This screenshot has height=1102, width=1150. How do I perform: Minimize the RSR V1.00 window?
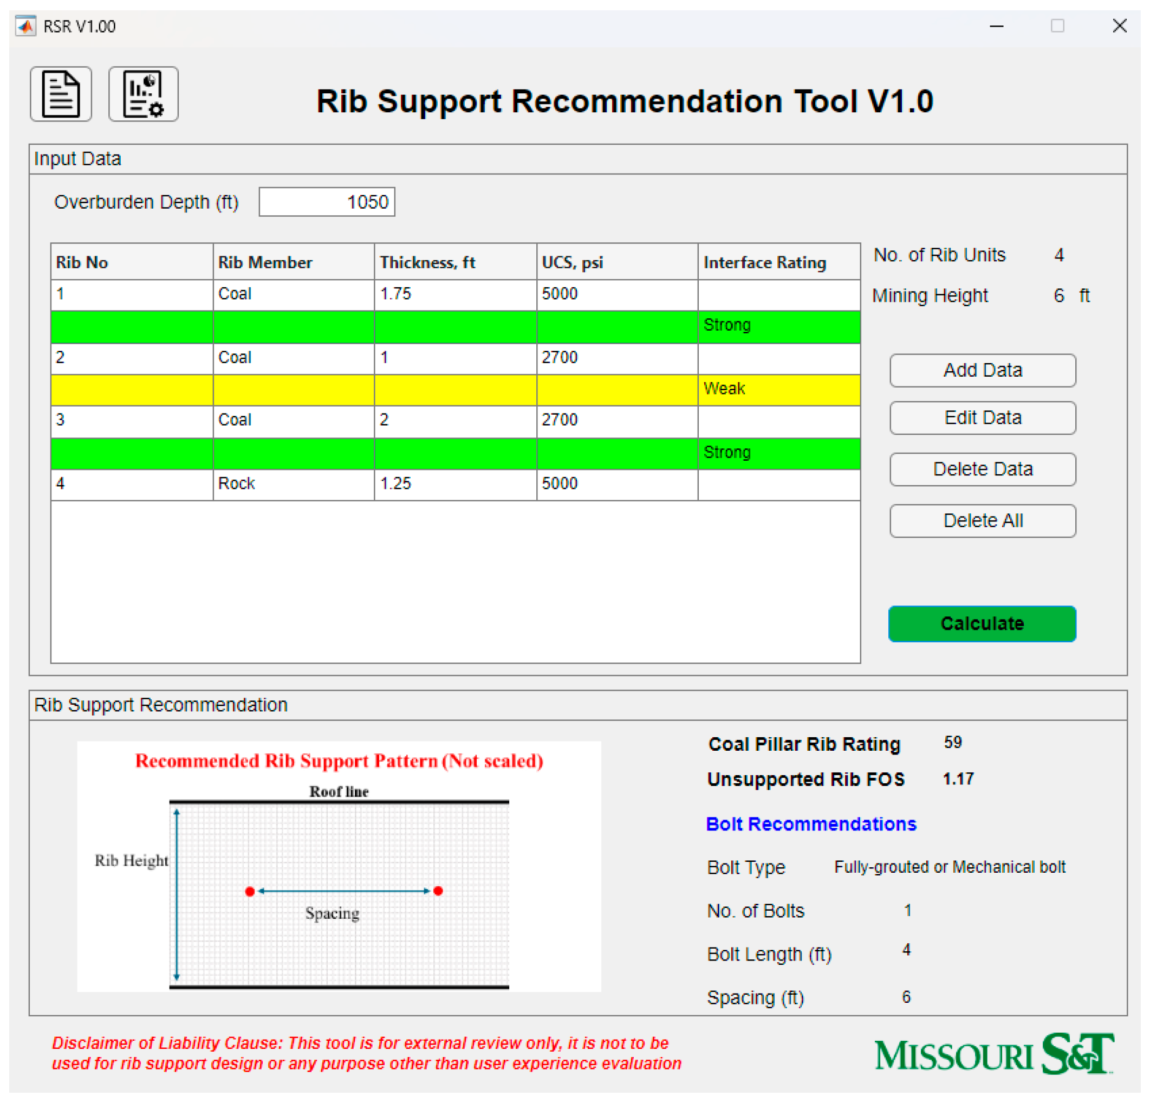click(x=996, y=27)
